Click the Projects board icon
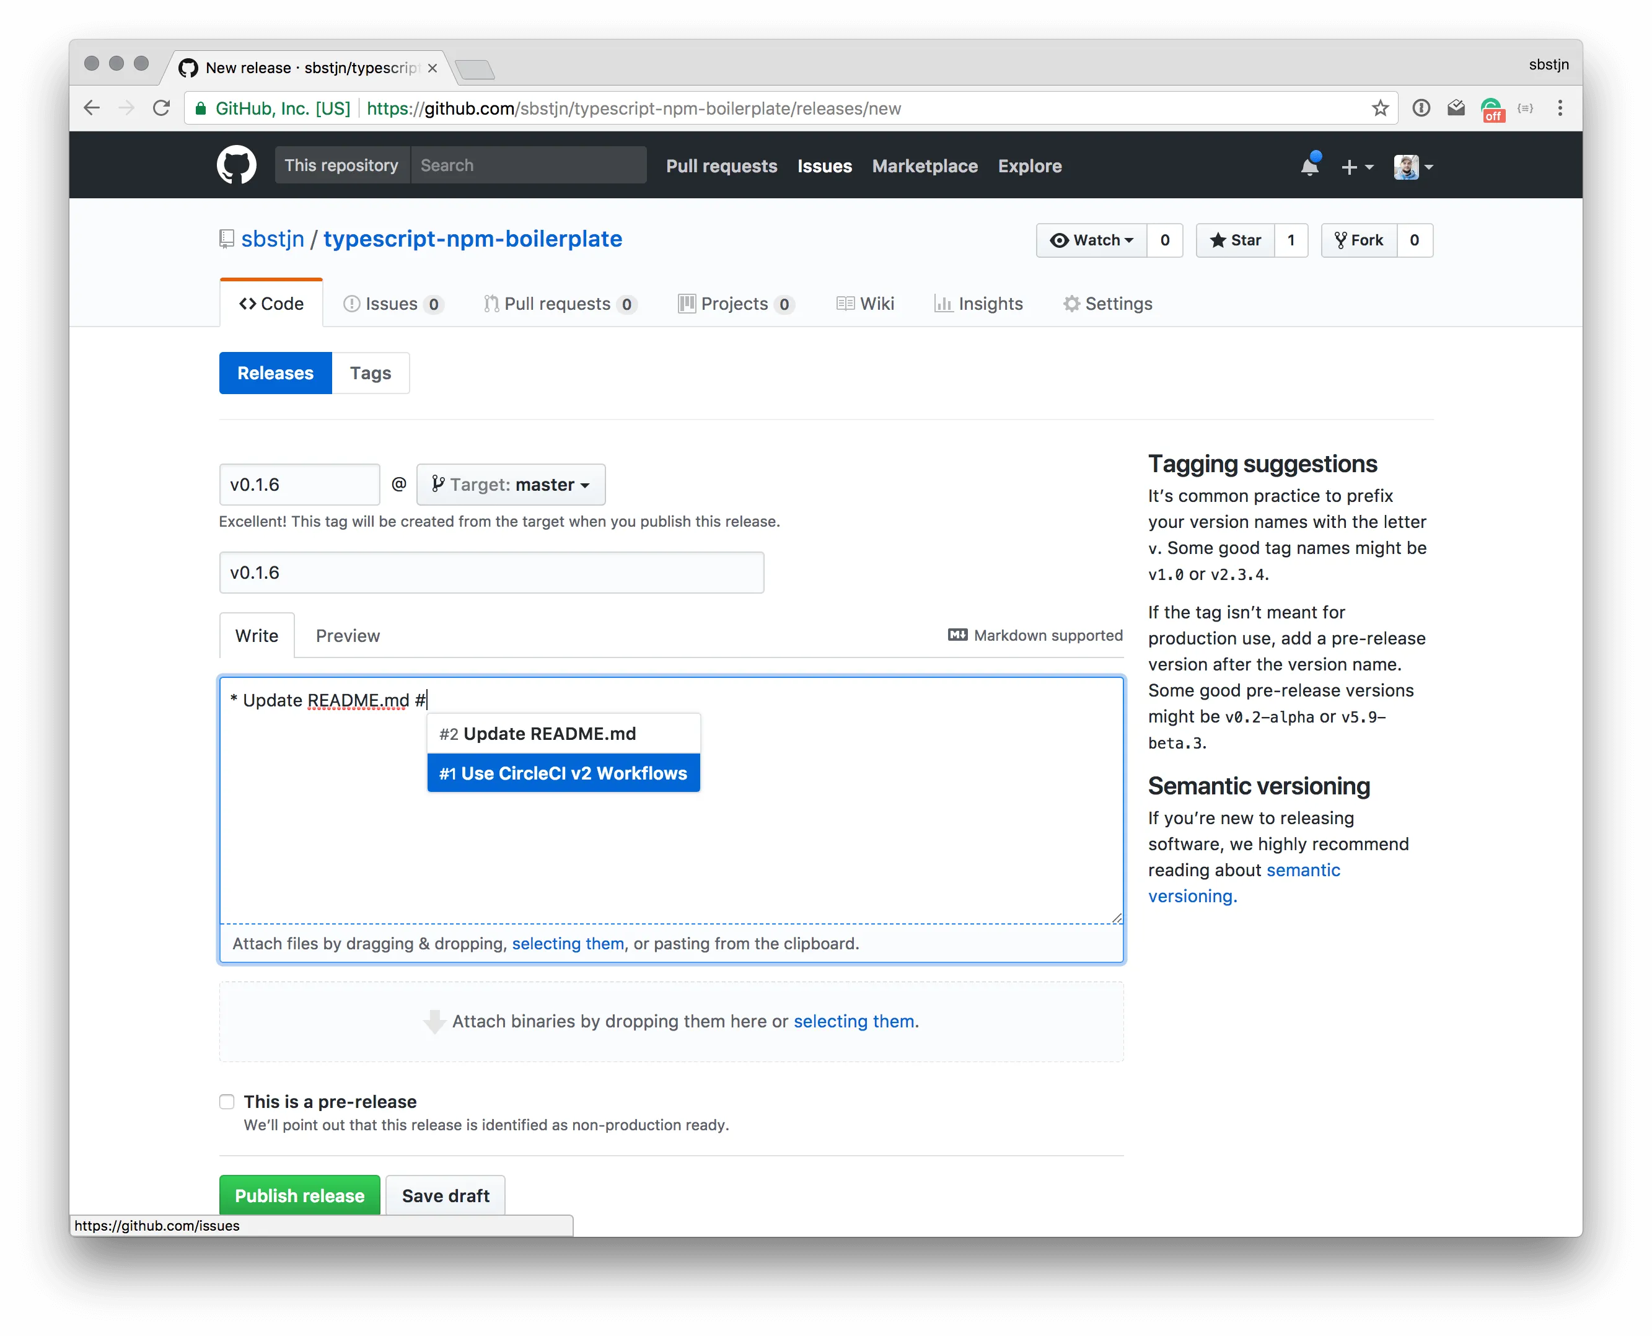 (687, 303)
